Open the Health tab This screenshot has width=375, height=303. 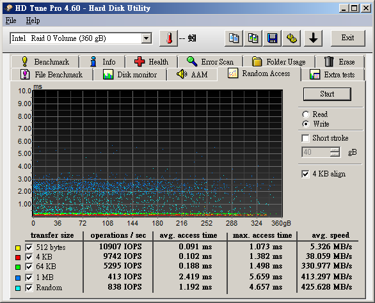tap(152, 61)
